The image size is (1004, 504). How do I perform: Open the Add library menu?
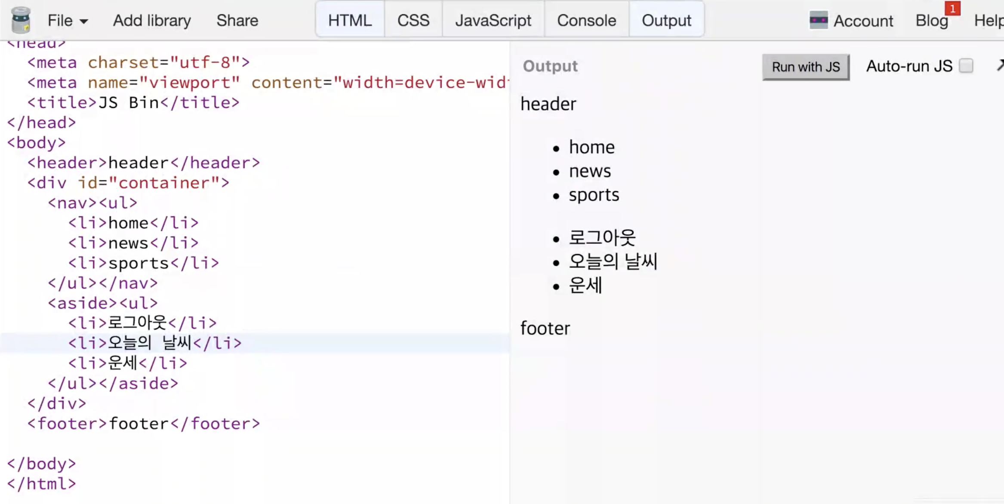(152, 20)
